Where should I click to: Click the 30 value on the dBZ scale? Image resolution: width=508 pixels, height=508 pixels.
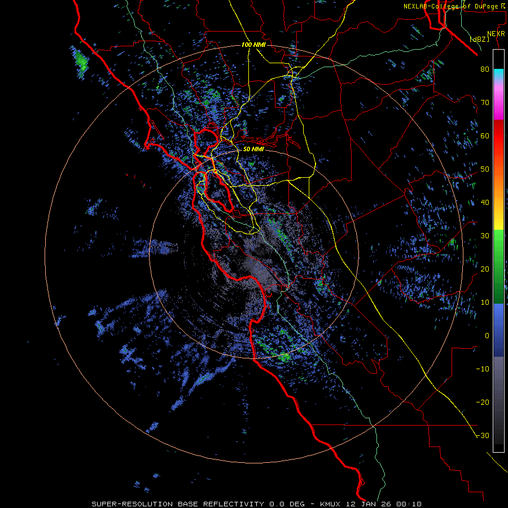coord(485,235)
